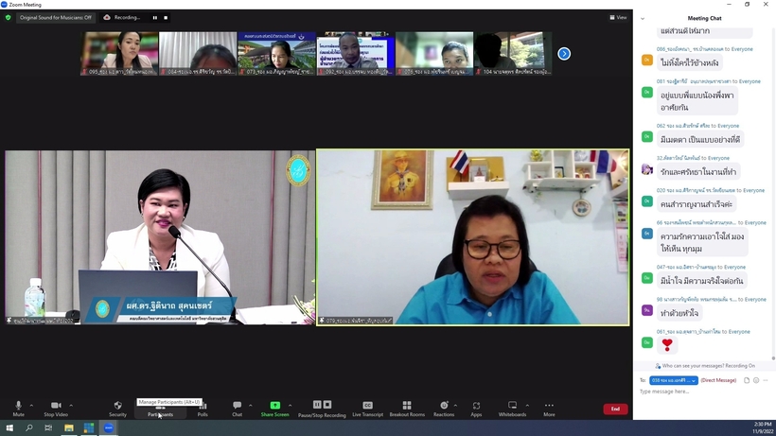Collapse Meeting Chat panel chevron
The image size is (776, 436).
click(x=643, y=18)
